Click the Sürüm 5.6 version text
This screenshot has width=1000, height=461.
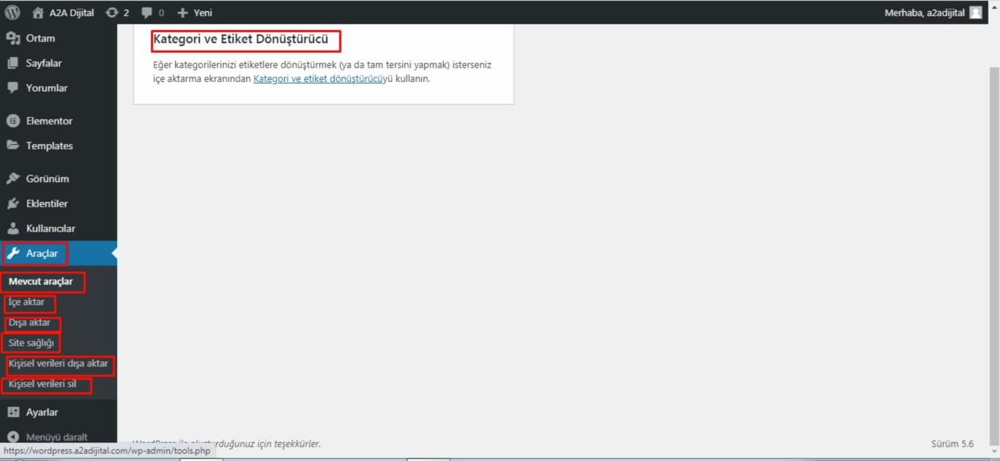[x=952, y=444]
